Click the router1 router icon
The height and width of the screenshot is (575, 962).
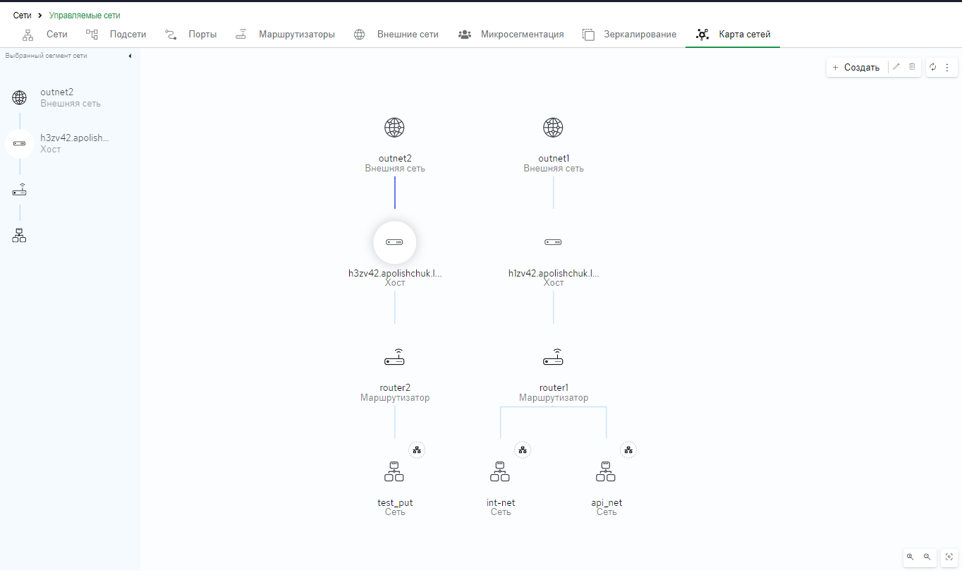click(553, 358)
